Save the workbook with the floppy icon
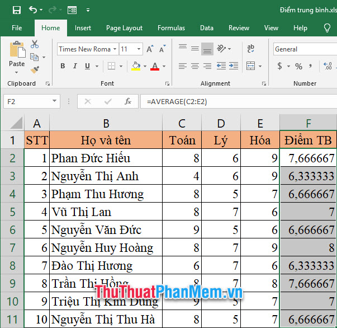Viewport: 337px width, 328px height. click(17, 10)
